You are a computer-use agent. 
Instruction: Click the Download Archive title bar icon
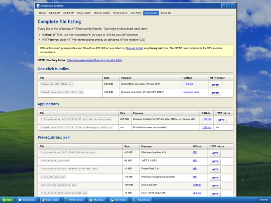[38, 6]
